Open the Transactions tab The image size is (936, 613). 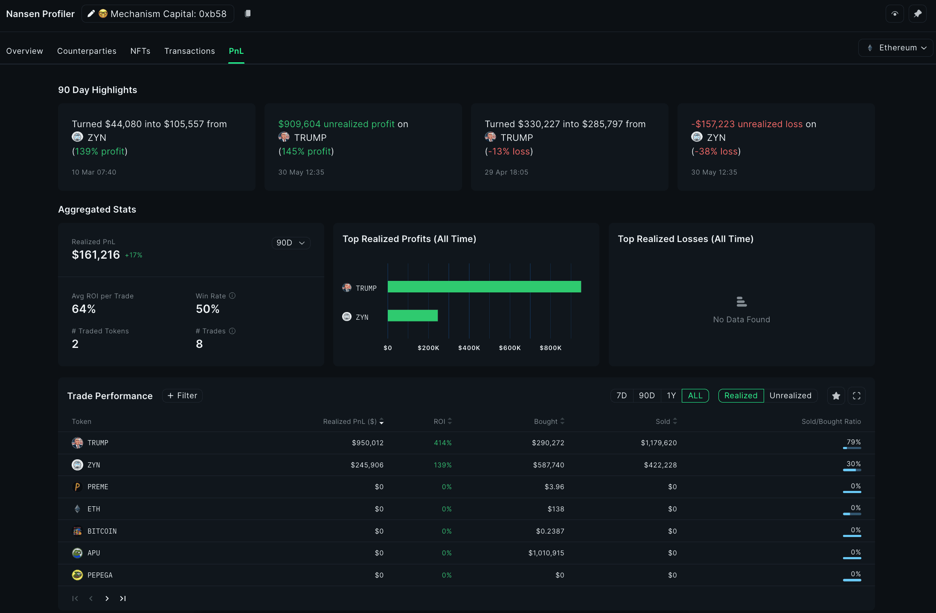click(x=189, y=51)
